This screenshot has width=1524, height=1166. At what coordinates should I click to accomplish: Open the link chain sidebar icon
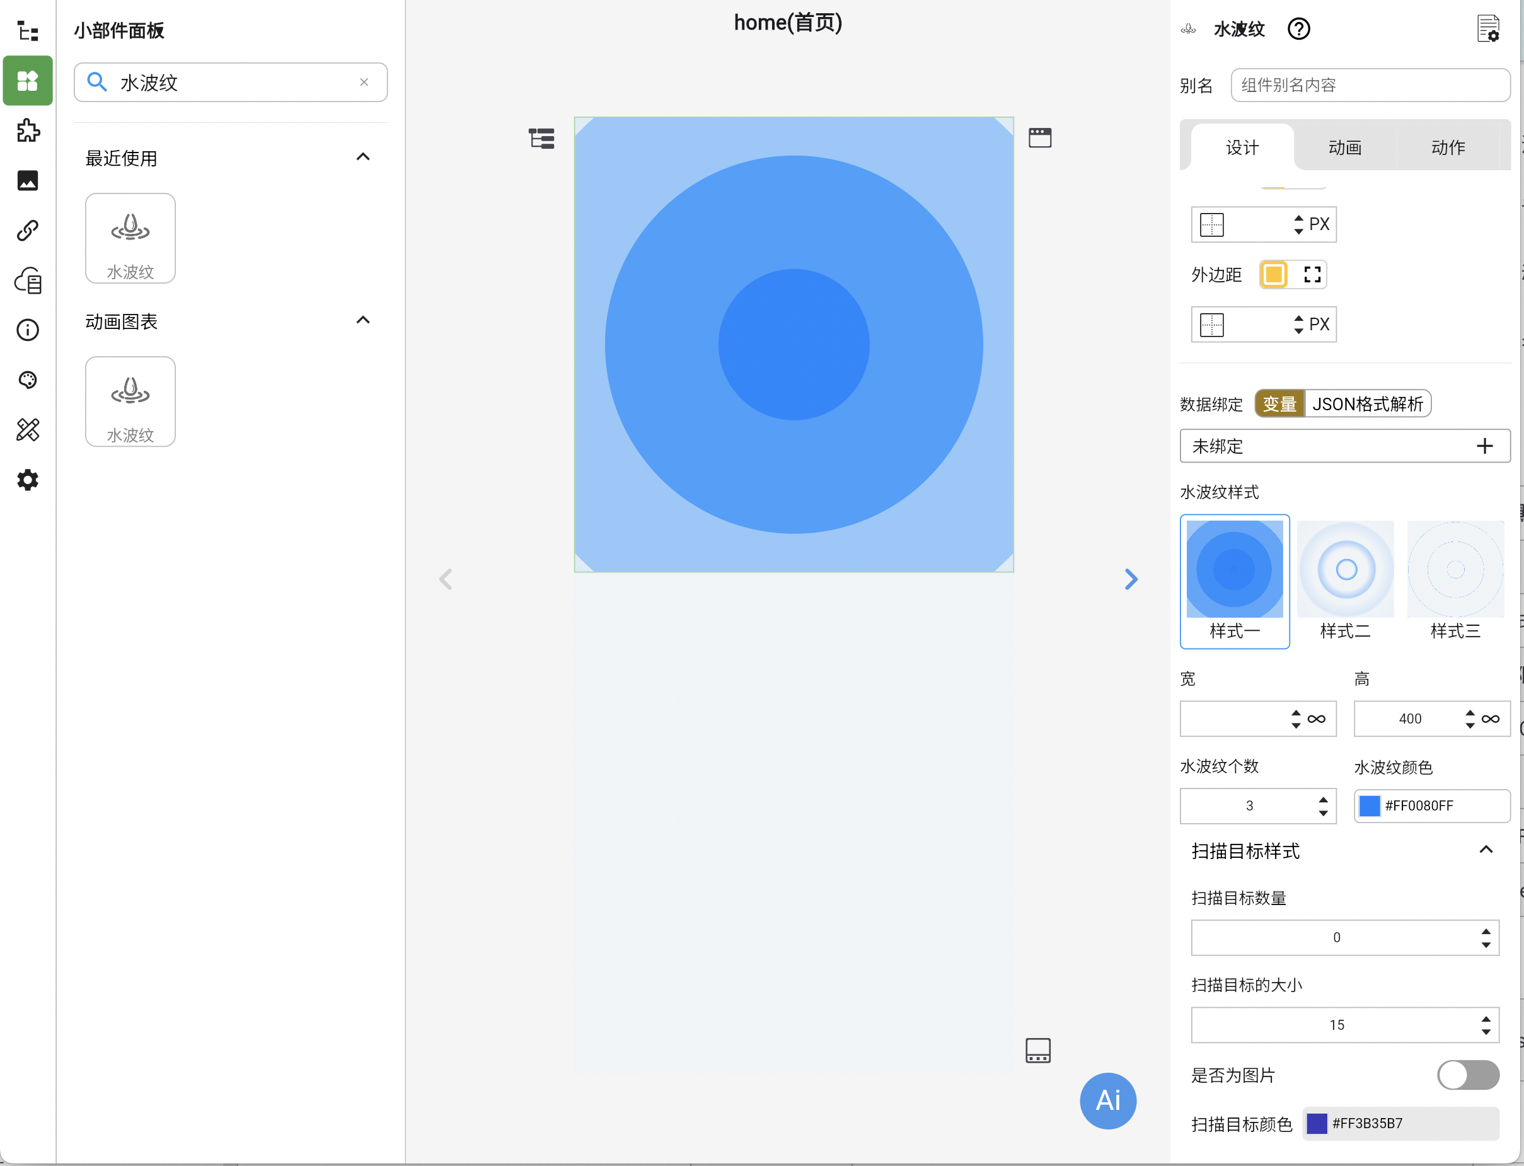(28, 231)
